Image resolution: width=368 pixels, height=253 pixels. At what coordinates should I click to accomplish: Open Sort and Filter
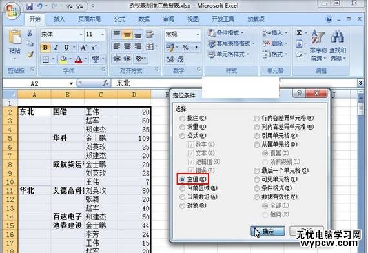[x=318, y=45]
